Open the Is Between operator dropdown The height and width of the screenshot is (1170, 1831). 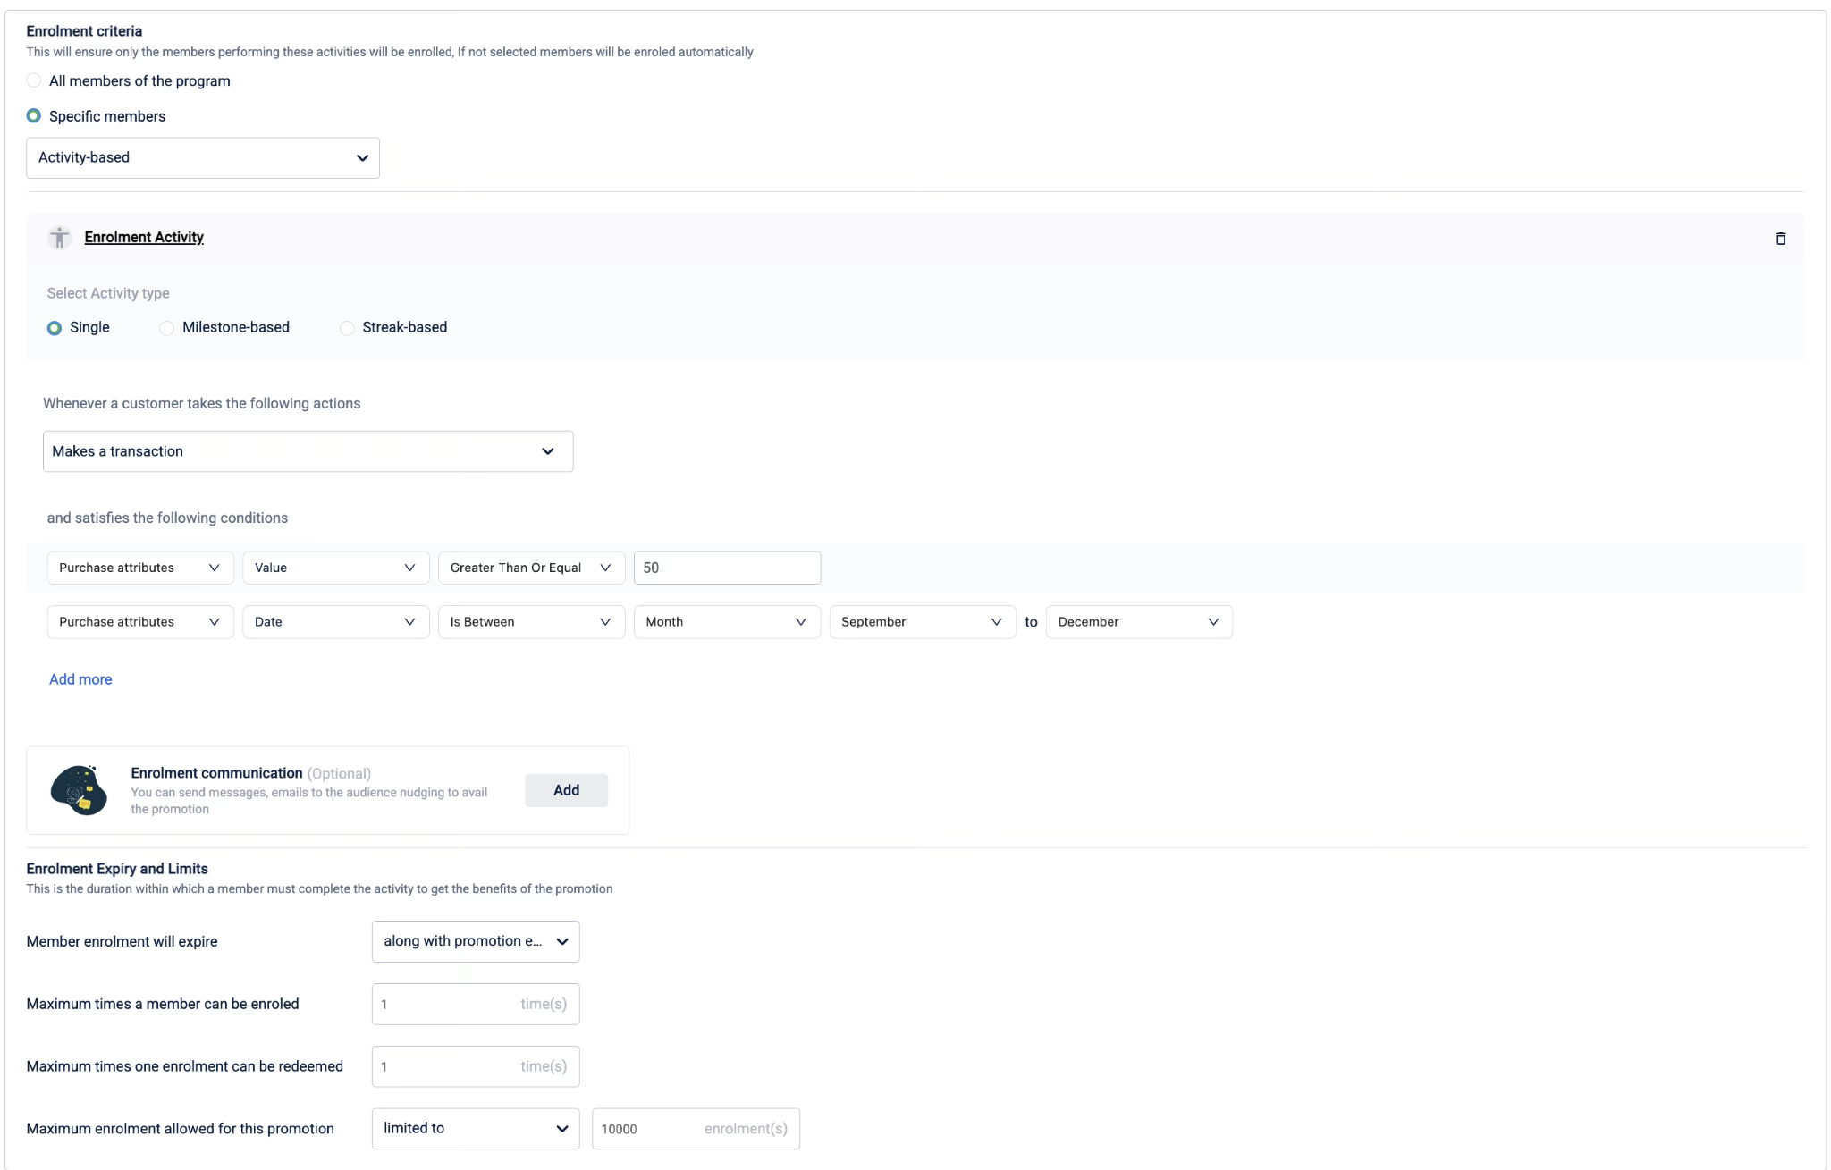[530, 622]
